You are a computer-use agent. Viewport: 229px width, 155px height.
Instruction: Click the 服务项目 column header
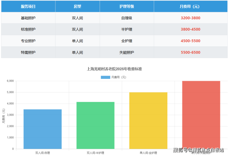(28, 6)
